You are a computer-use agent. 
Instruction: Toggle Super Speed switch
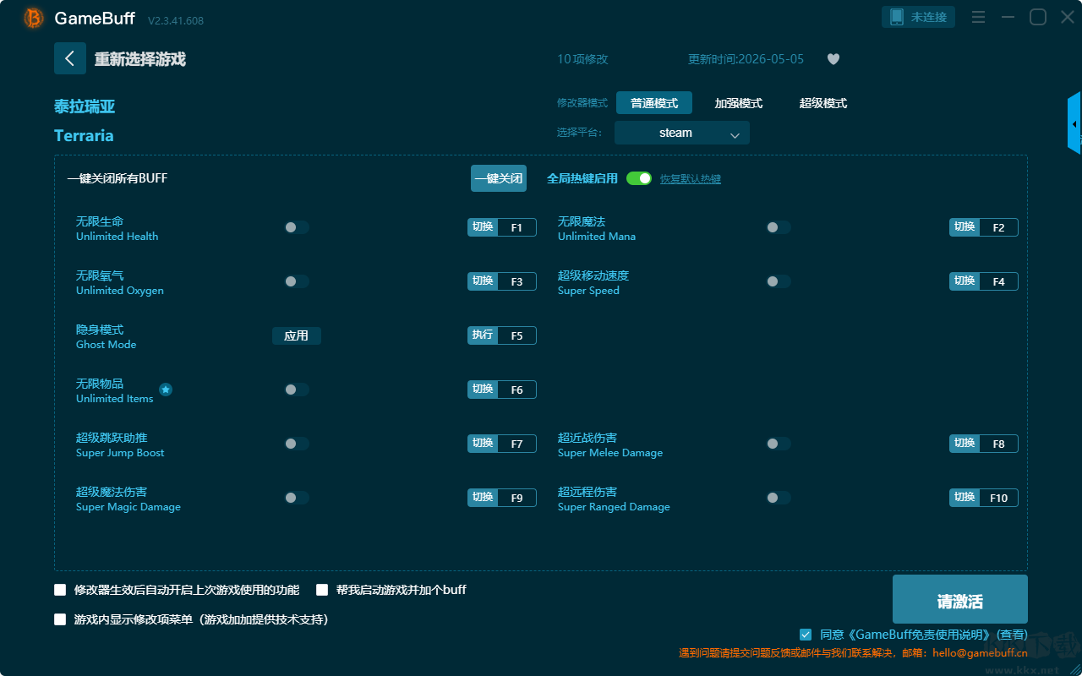(x=778, y=281)
